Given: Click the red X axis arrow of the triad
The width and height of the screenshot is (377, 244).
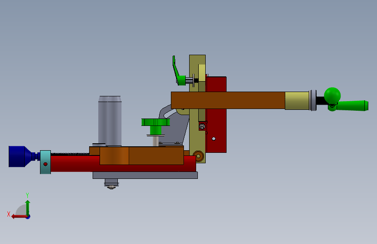Looking at the screenshot, I should point(19,217).
